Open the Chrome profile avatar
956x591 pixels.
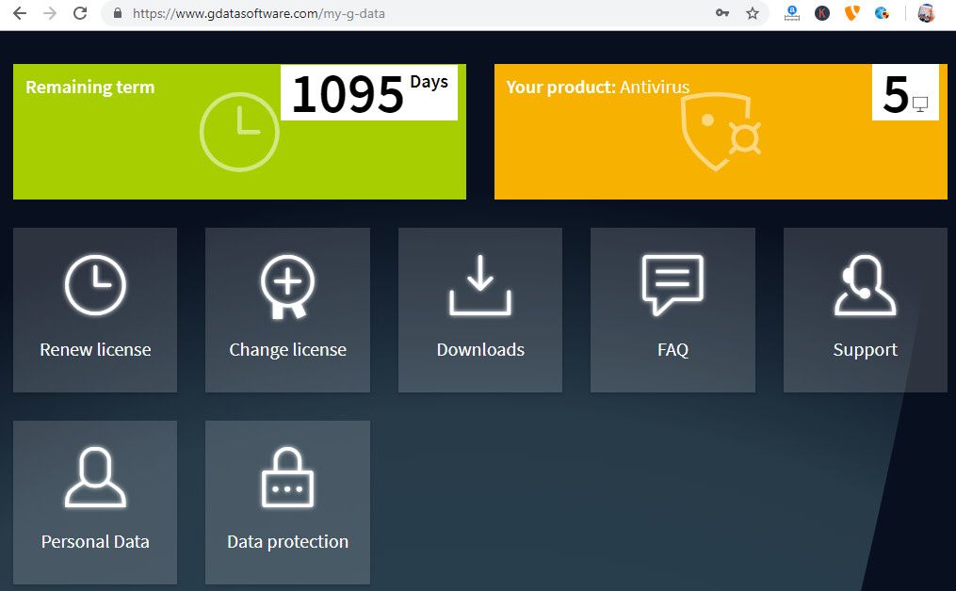pyautogui.click(x=926, y=13)
